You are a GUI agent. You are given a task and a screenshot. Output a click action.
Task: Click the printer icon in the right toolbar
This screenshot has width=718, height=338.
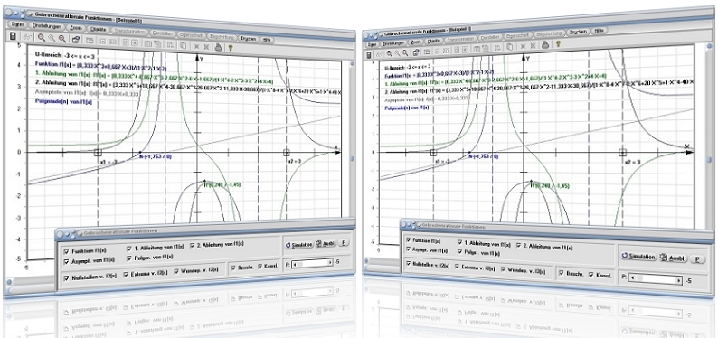(x=545, y=45)
